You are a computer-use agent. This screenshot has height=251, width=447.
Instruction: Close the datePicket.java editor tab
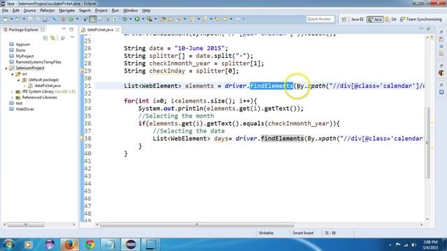(x=117, y=29)
